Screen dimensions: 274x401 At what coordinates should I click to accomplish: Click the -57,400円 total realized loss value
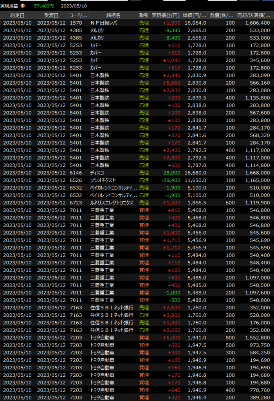(43, 6)
